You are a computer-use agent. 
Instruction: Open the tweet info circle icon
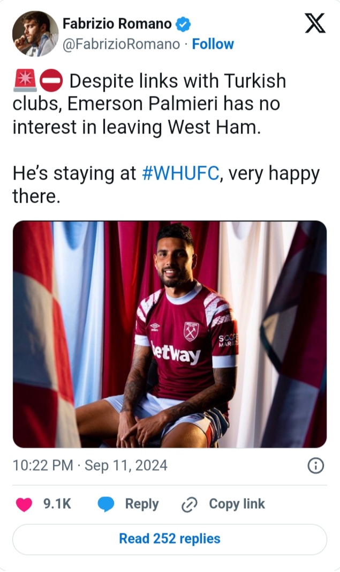click(x=315, y=466)
